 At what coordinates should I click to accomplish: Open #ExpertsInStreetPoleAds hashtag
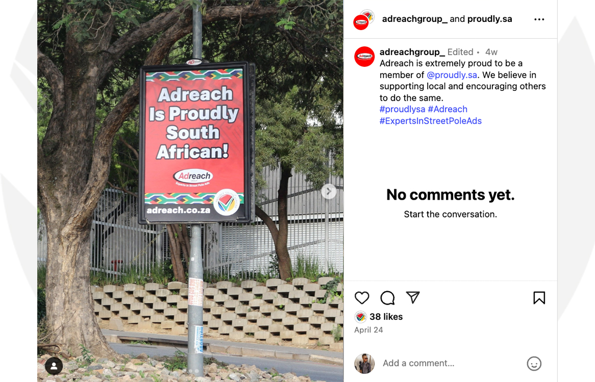430,121
